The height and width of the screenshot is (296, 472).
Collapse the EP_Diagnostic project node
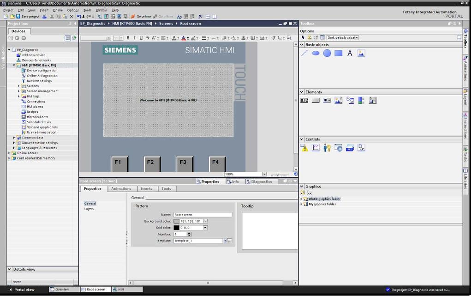(9, 50)
